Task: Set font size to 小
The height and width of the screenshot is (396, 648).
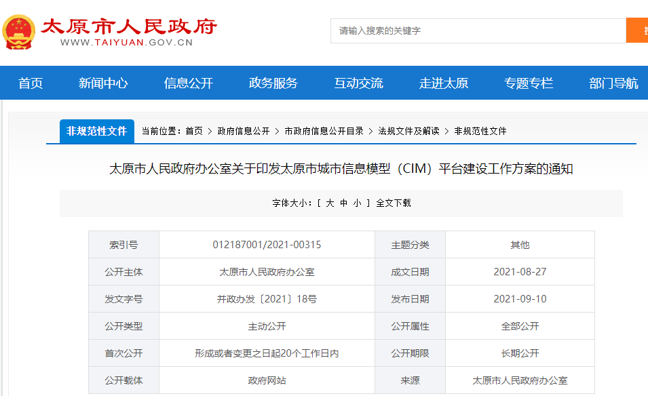Action: [358, 203]
